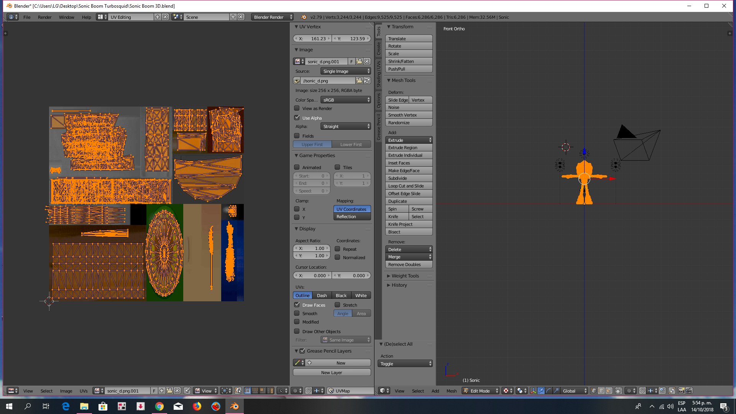Click Remove Doubles button
The image size is (736, 414).
[x=409, y=264]
